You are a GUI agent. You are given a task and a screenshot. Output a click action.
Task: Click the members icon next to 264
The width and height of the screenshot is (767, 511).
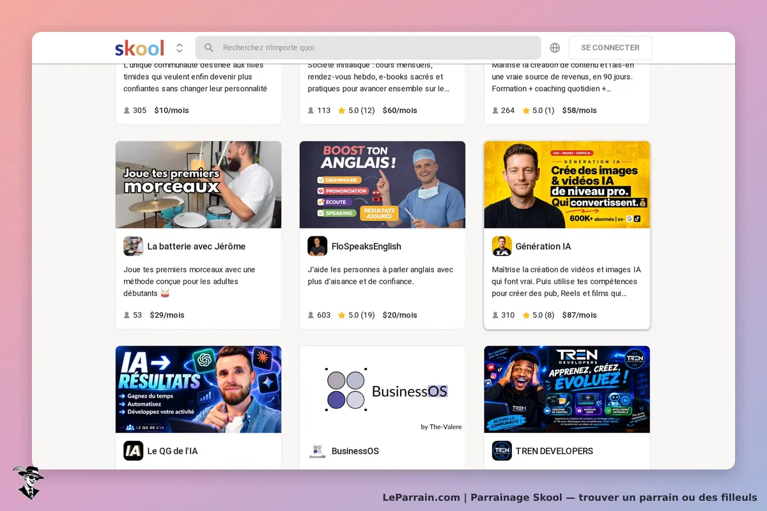pyautogui.click(x=495, y=111)
